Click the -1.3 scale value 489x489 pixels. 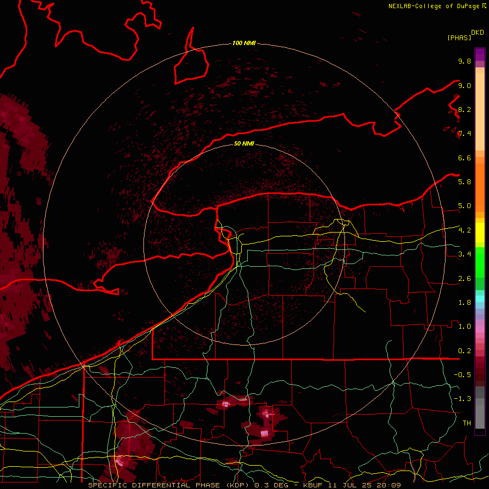click(x=462, y=399)
